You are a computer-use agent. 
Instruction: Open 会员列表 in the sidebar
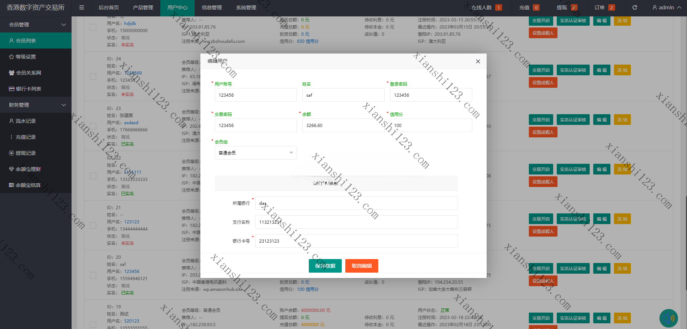click(x=36, y=41)
